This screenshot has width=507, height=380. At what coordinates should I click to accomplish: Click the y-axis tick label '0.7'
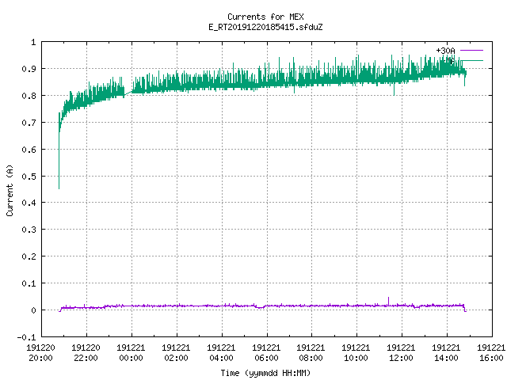tap(29, 123)
